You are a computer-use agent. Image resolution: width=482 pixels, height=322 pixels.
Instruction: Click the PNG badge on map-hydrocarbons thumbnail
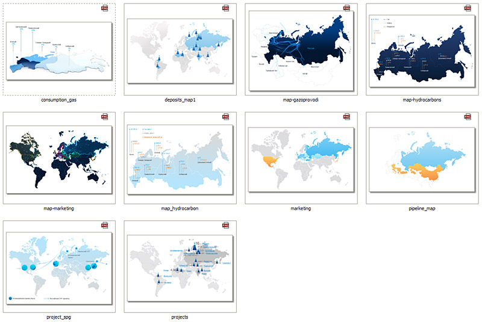point(468,8)
